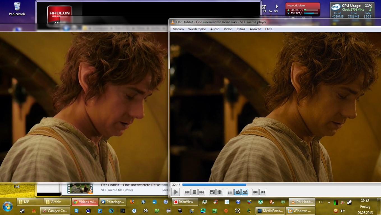Viewport: 381px width, 215px height.
Task: Open VLC extended settings equalizer icon
Action: click(x=220, y=192)
